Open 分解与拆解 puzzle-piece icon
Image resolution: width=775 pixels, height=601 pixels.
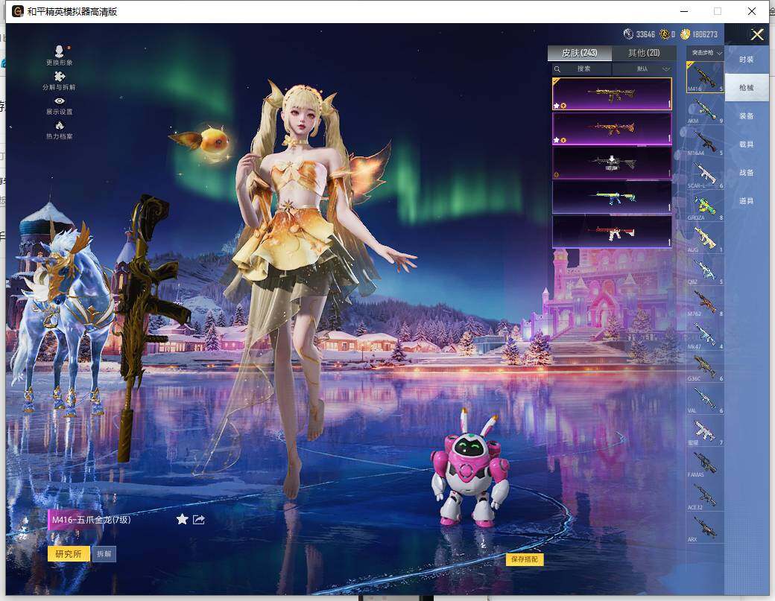60,80
